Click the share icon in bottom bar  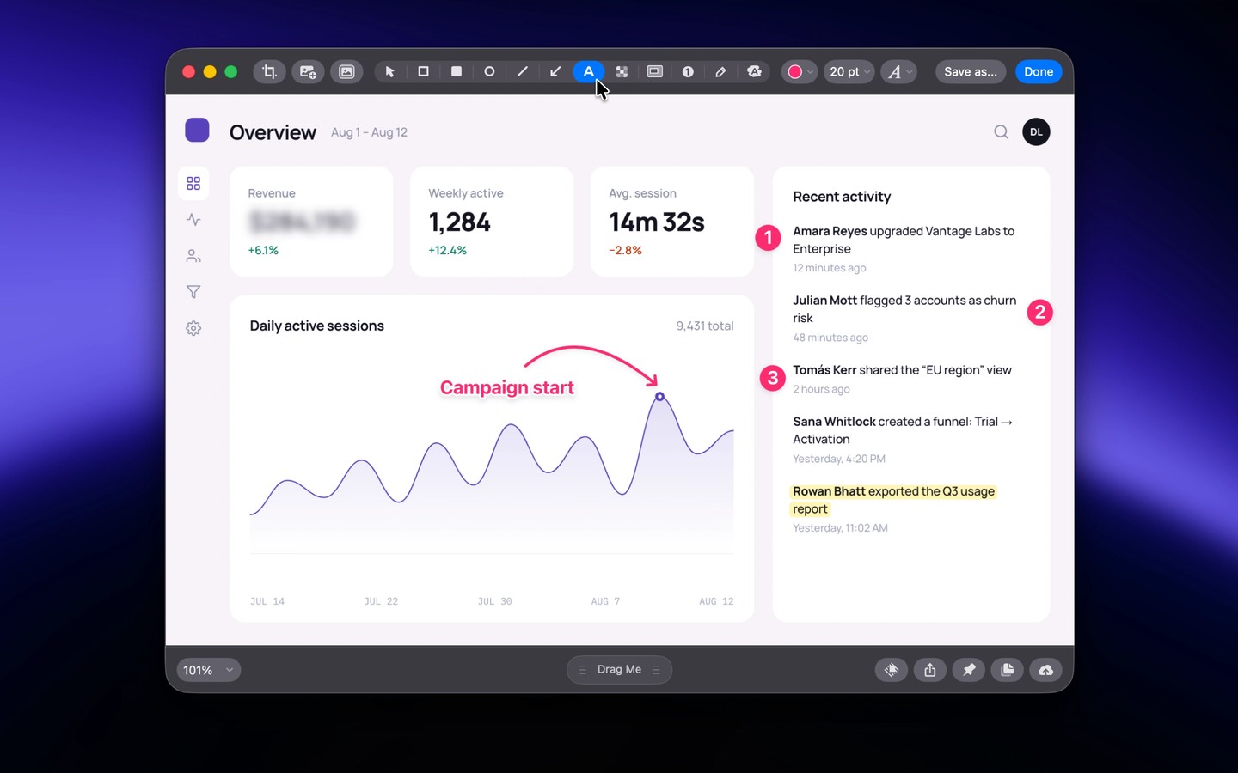(930, 670)
